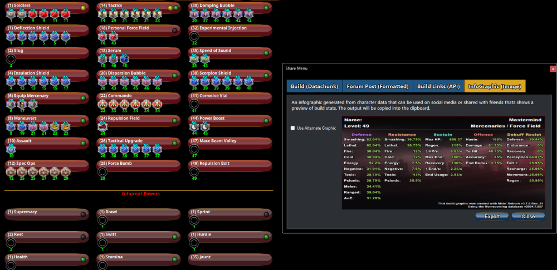Click the empty slot under Repulsion Bolt
The width and height of the screenshot is (557, 270).
[194, 171]
